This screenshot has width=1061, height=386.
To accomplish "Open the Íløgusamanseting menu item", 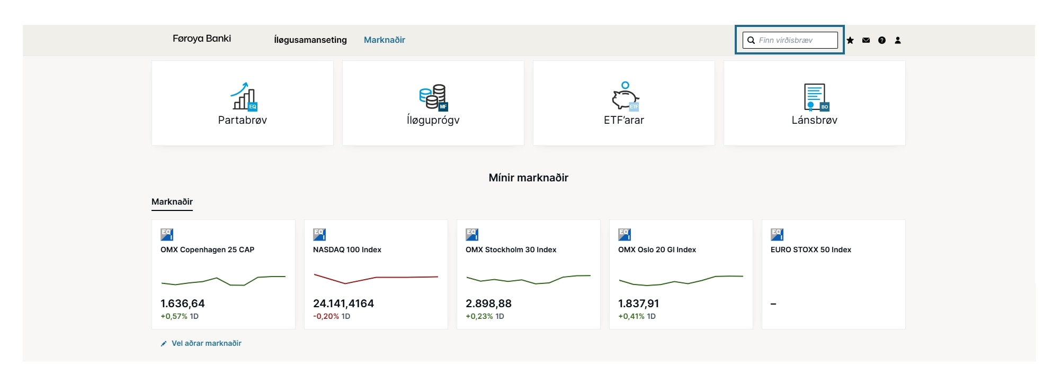I will pos(310,40).
